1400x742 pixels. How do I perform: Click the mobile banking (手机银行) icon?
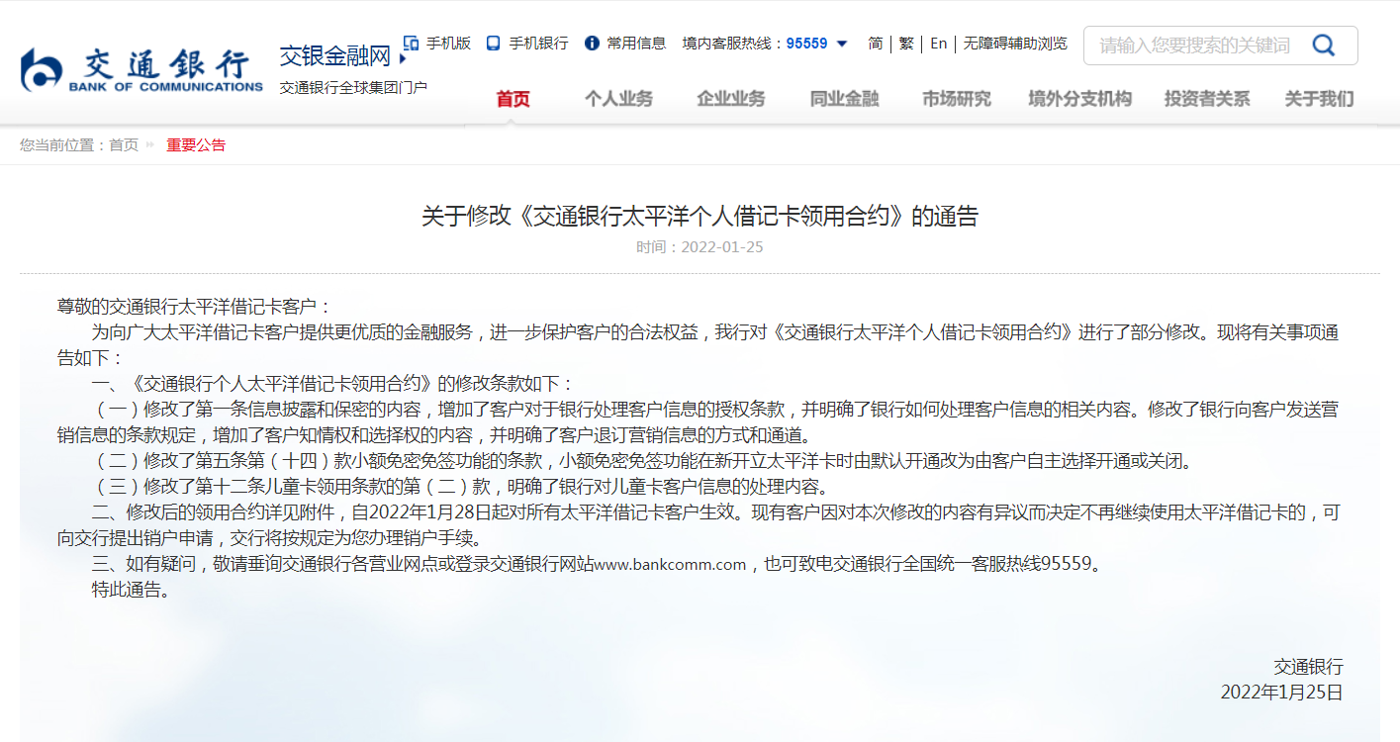[x=493, y=44]
